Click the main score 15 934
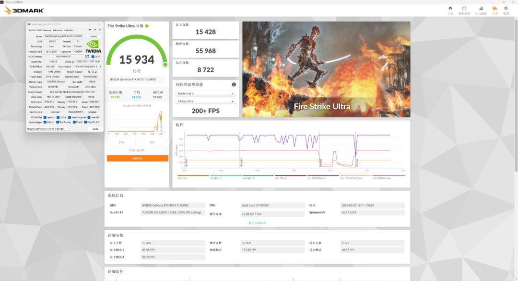The height and width of the screenshot is (281, 518). point(136,60)
